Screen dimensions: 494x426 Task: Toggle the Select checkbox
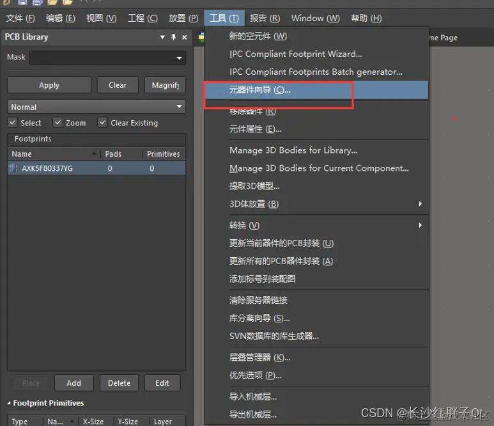click(x=12, y=122)
